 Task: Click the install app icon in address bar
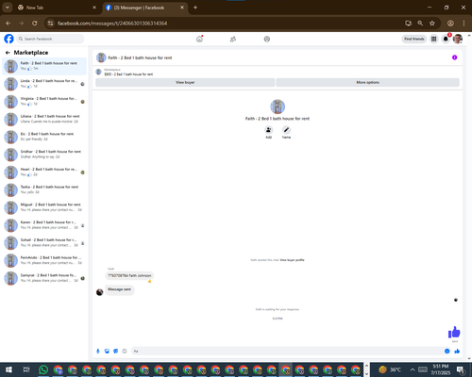408,24
